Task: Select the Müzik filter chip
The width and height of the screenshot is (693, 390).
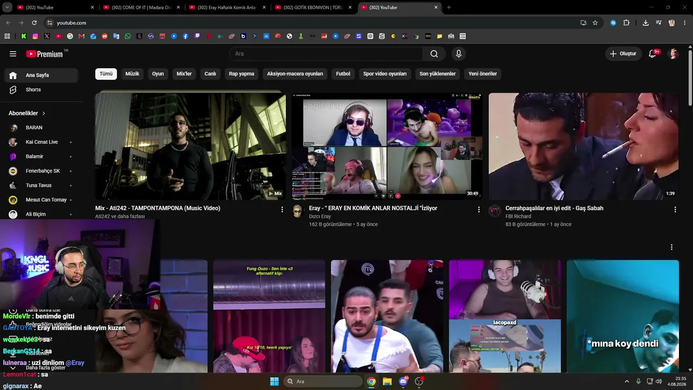Action: point(133,74)
